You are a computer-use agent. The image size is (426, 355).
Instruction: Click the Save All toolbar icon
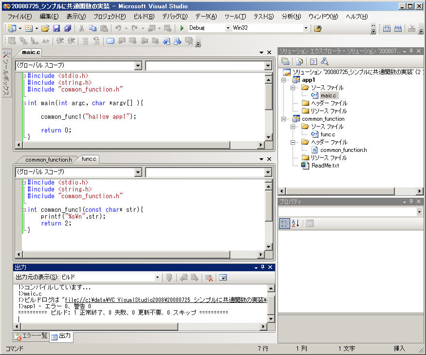pyautogui.click(x=67, y=28)
